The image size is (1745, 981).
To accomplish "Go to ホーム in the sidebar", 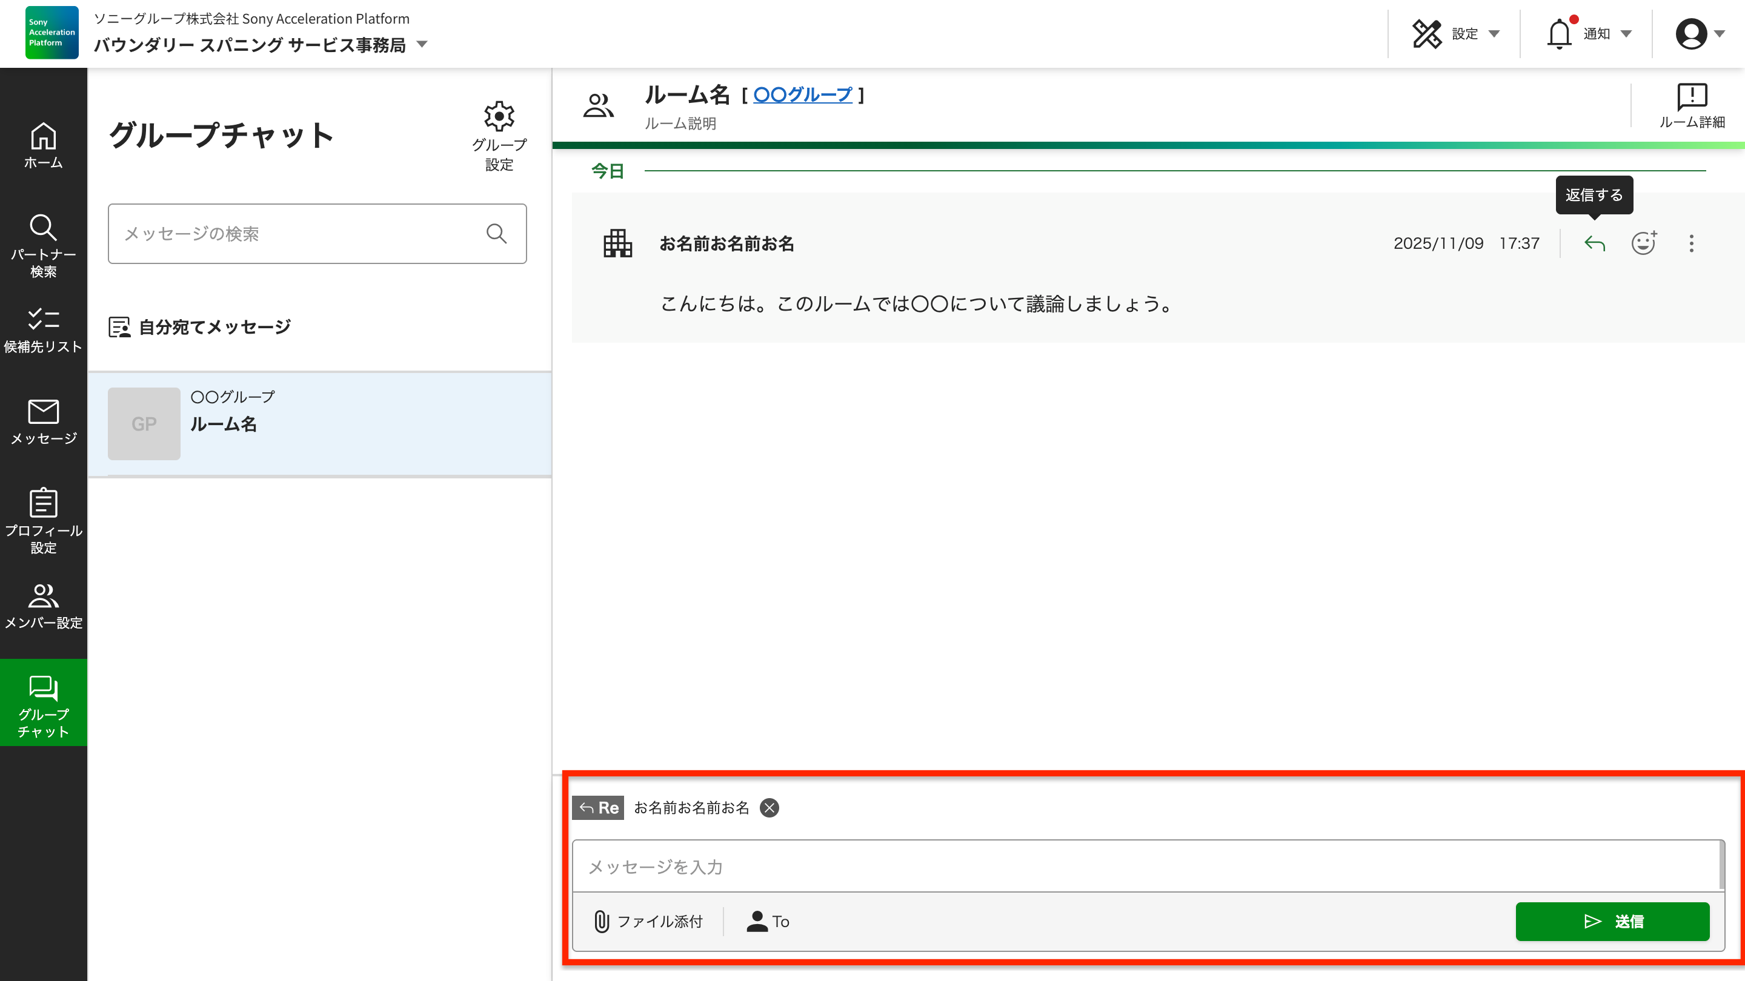I will click(44, 145).
